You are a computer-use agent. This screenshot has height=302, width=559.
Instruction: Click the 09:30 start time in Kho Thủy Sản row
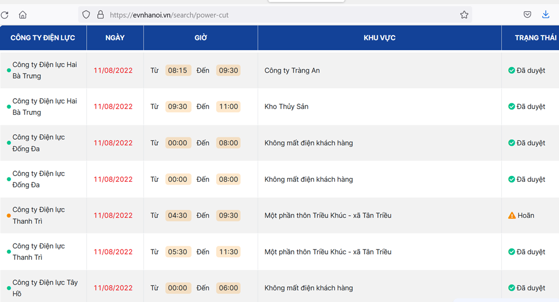point(178,106)
